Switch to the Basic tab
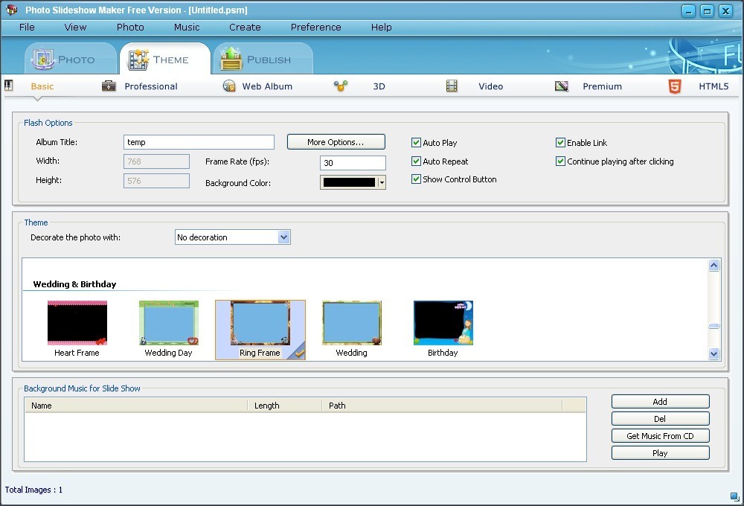The width and height of the screenshot is (744, 506). (42, 86)
